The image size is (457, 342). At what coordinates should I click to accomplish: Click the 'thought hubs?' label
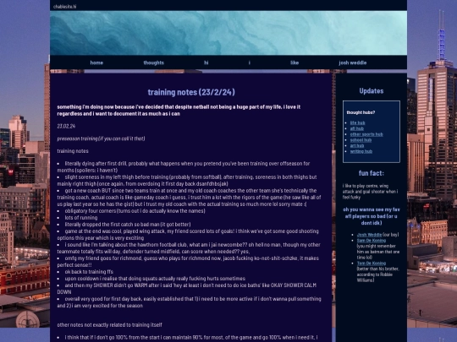(361, 112)
